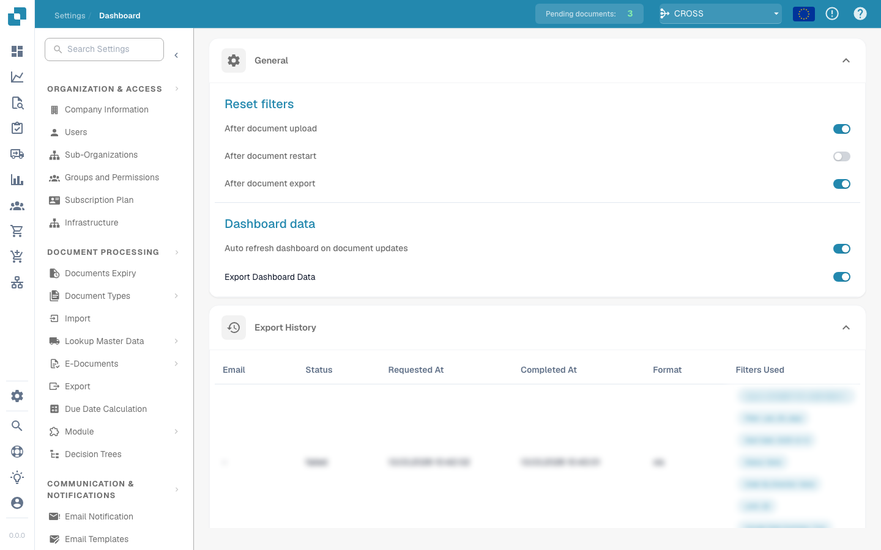Image resolution: width=881 pixels, height=550 pixels.
Task: Open the settings gear in left rail
Action: coord(17,396)
